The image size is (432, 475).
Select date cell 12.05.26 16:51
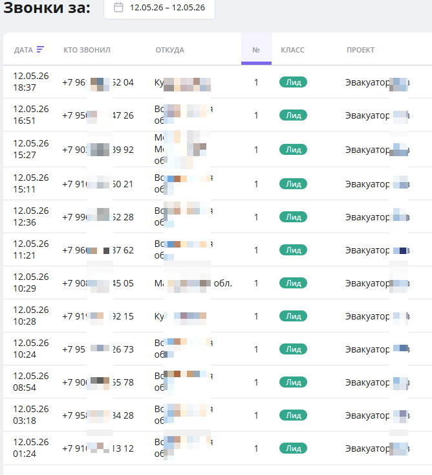click(31, 115)
